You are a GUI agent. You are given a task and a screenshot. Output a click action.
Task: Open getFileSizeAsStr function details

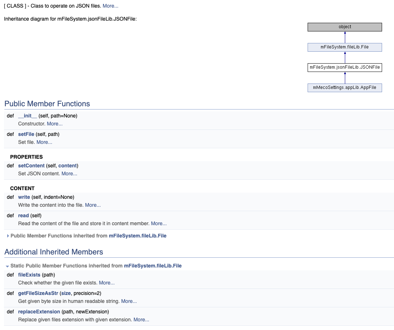pos(38,293)
